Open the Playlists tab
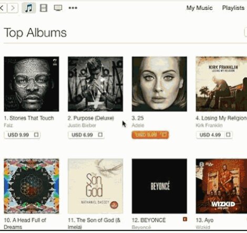The height and width of the screenshot is (233, 247). coord(233,8)
